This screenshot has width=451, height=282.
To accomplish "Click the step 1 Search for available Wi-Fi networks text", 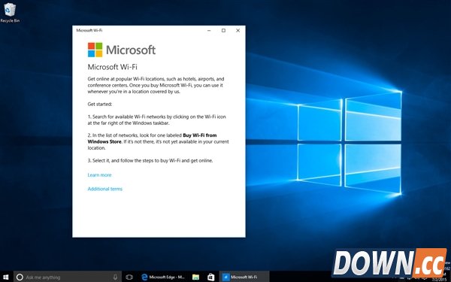I will [x=157, y=120].
